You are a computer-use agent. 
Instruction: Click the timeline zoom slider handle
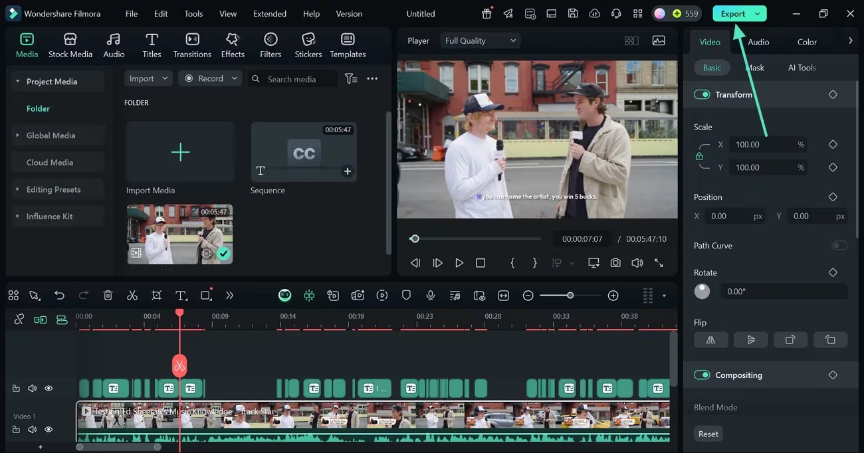point(570,296)
